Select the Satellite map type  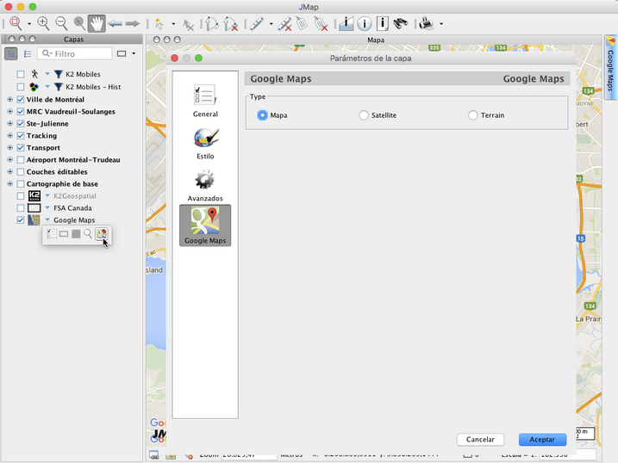[x=364, y=115]
